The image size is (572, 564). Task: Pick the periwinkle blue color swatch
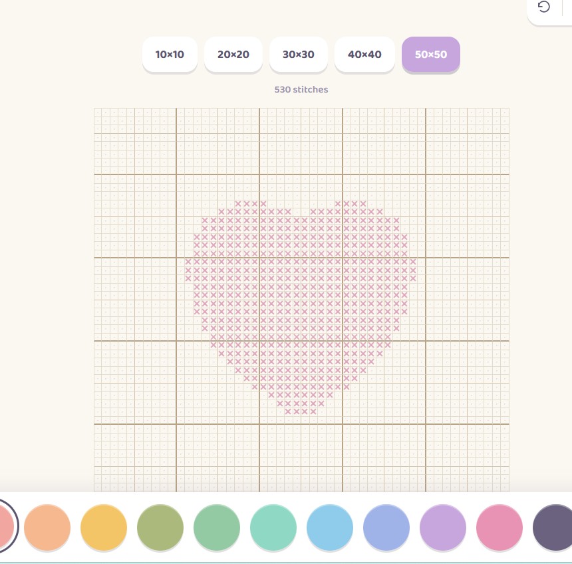click(386, 527)
